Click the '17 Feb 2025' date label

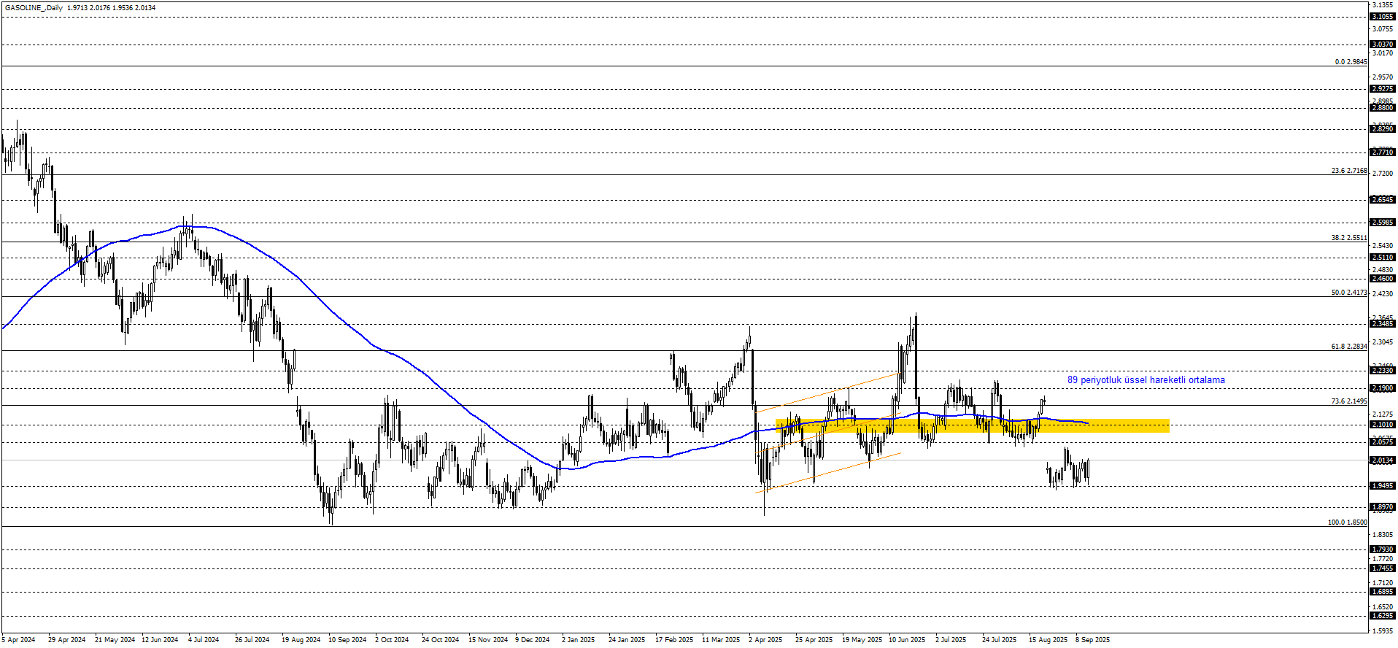coord(674,640)
